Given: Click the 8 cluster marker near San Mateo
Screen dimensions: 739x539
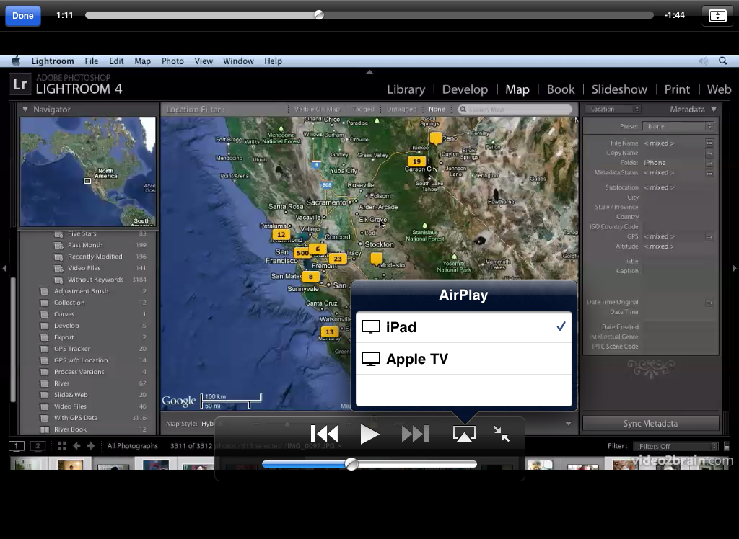Looking at the screenshot, I should [x=310, y=276].
